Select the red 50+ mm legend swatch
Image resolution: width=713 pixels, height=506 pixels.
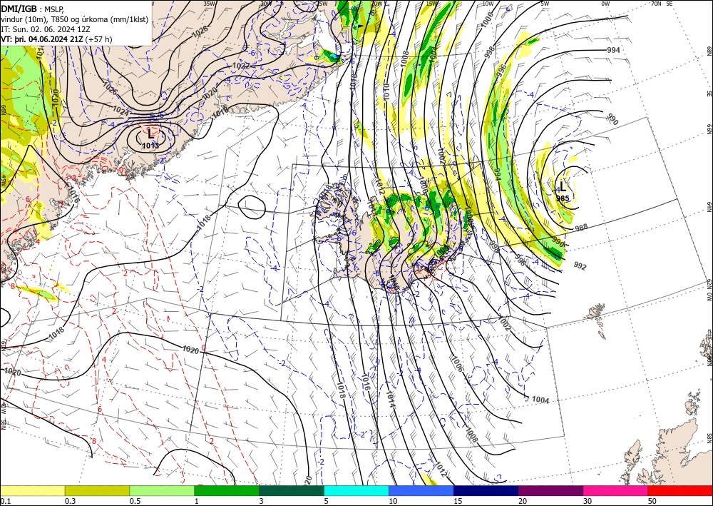[680, 490]
